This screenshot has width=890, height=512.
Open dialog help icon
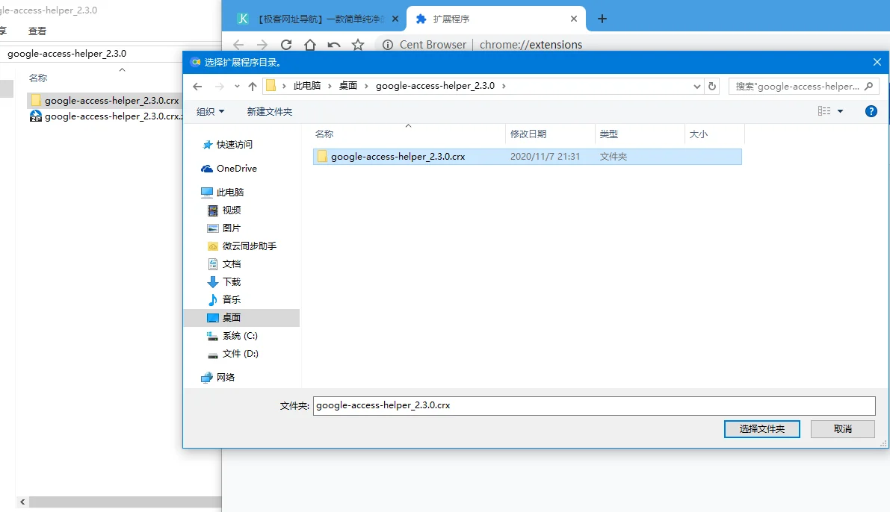point(871,111)
